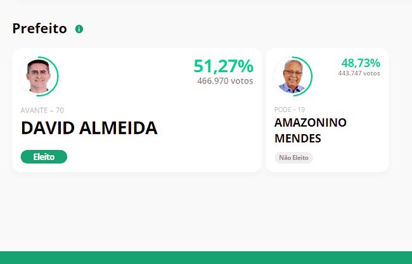This screenshot has height=264, width=412.
Task: Click the green footer bar
Action: click(x=206, y=258)
